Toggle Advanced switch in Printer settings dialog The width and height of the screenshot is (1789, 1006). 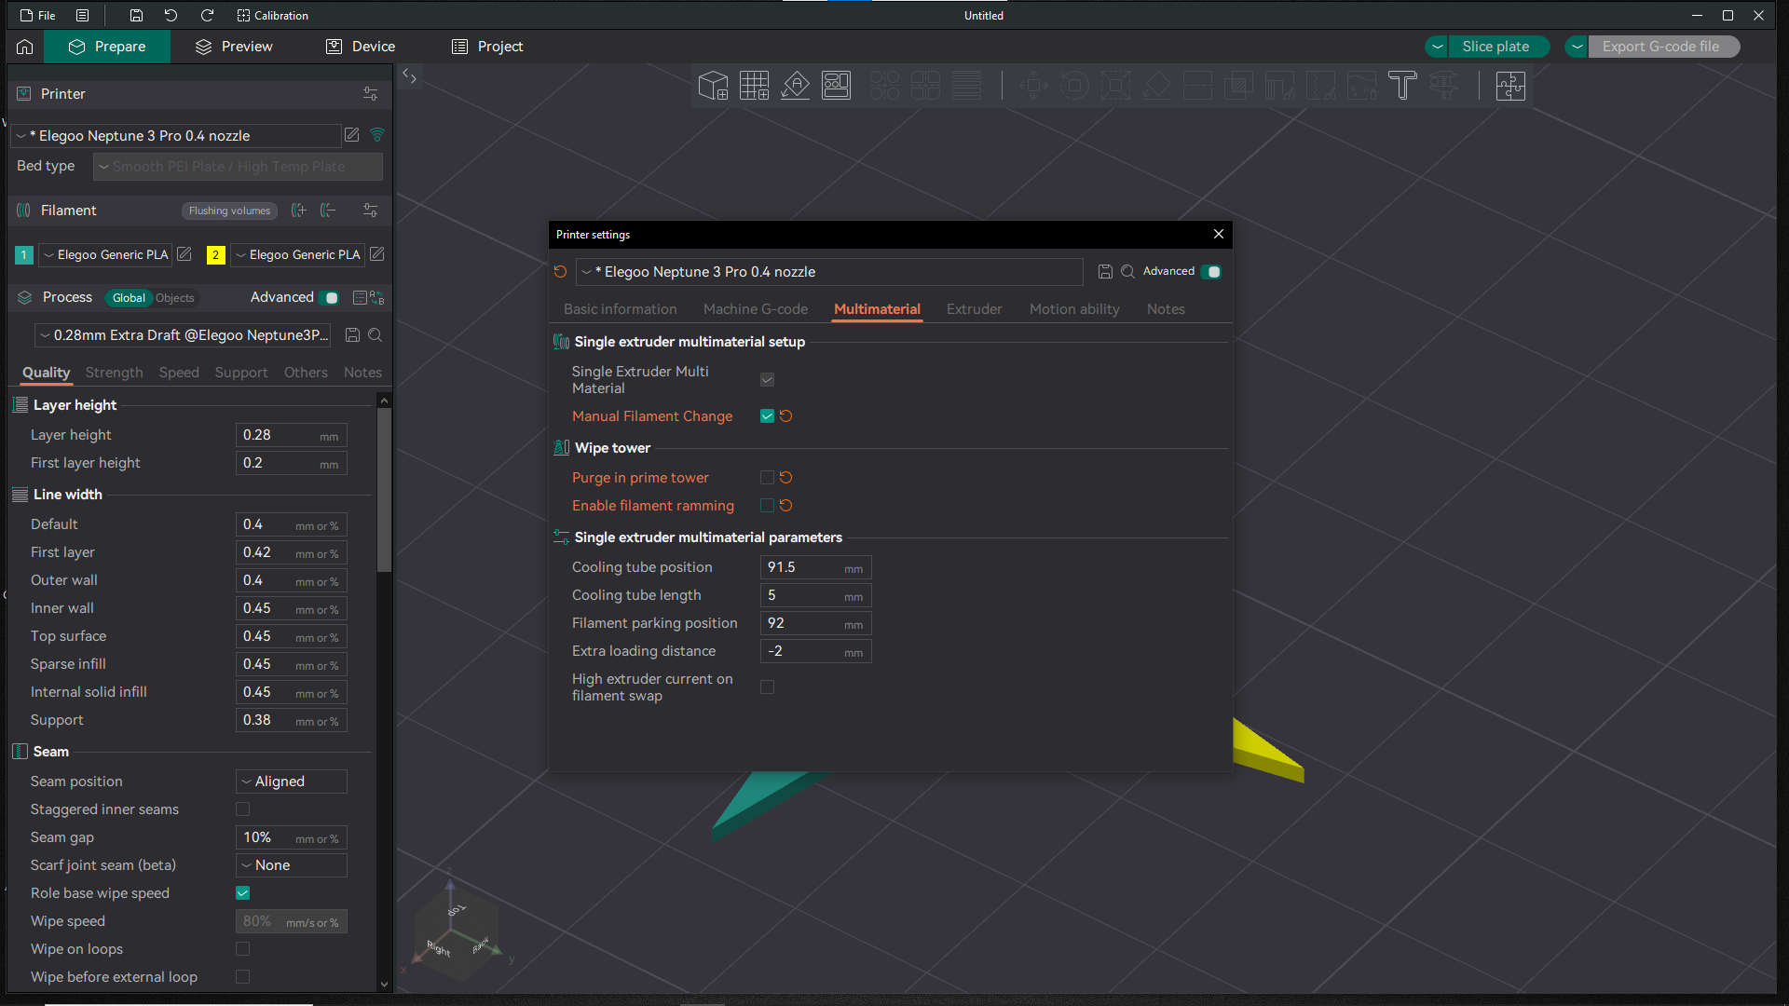coord(1211,271)
